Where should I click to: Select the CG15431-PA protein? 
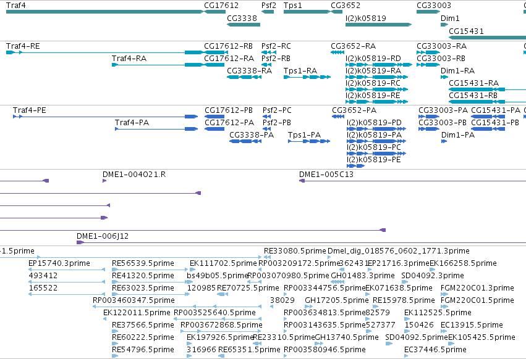488,117
